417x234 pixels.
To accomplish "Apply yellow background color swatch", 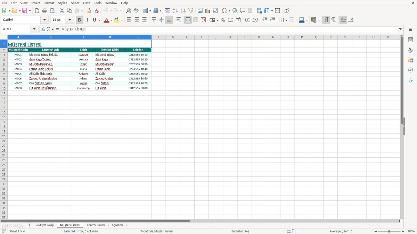I will coord(116,20).
